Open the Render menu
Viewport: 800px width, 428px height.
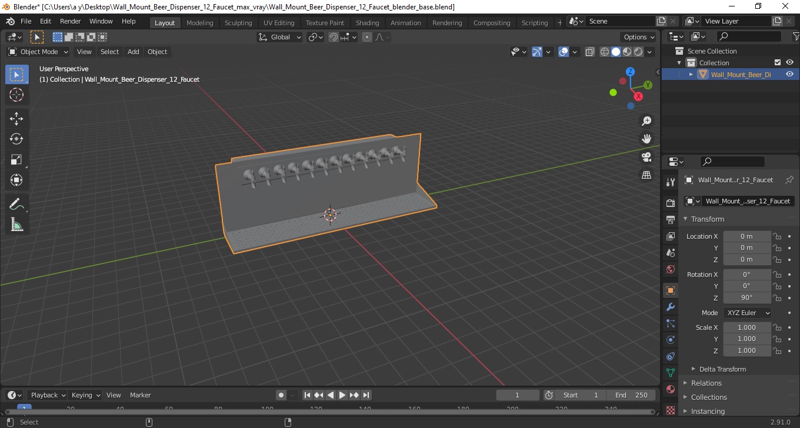pyautogui.click(x=71, y=21)
